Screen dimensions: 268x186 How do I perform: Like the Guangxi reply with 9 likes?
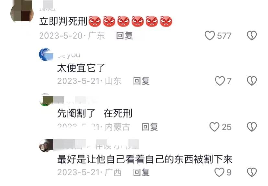click(219, 172)
